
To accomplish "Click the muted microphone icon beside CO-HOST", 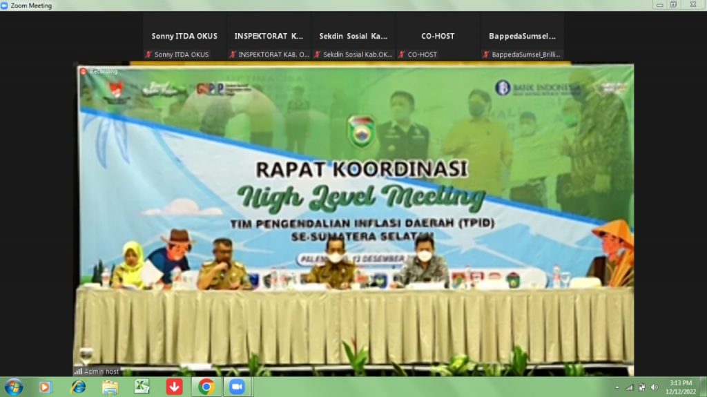I will coord(403,55).
